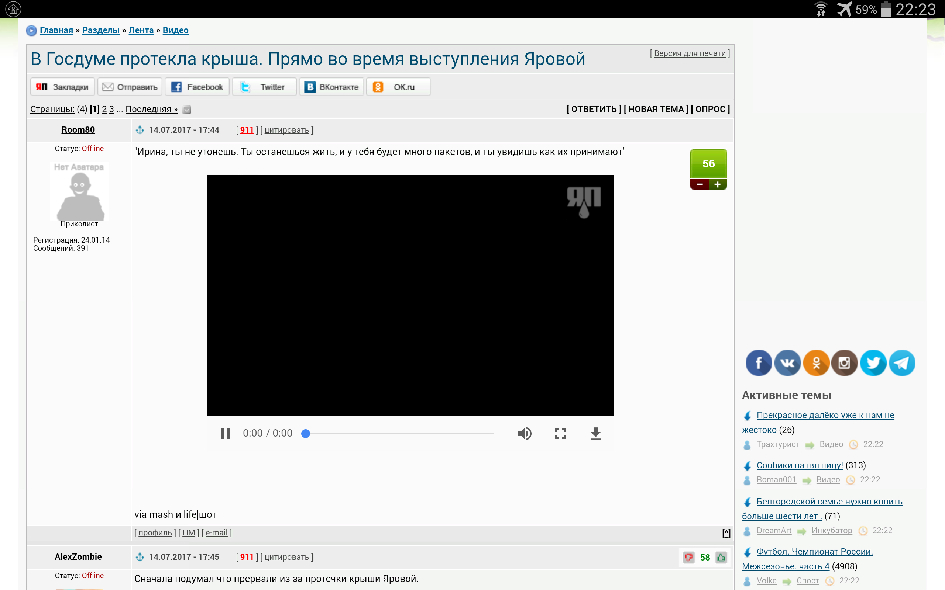
Task: Jump to Последняя page link
Action: (x=151, y=109)
